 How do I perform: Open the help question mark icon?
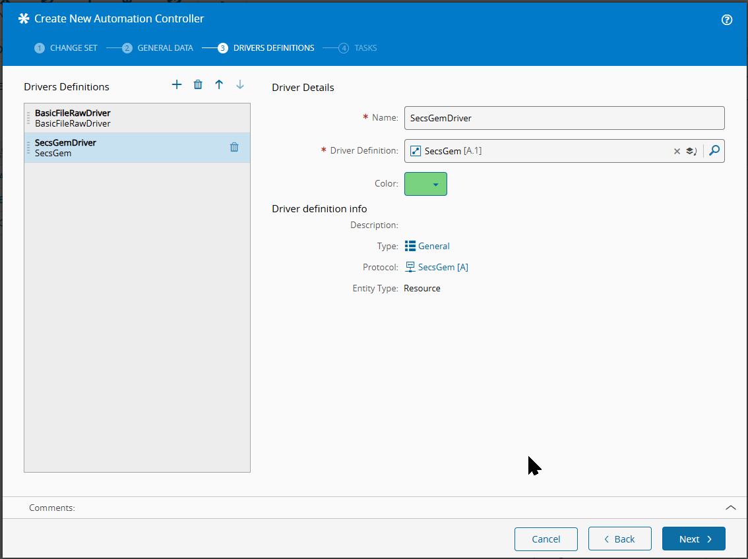tap(727, 20)
